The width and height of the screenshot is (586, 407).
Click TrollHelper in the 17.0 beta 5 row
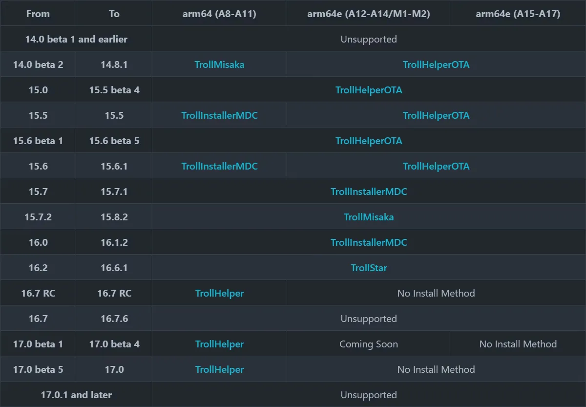point(219,369)
